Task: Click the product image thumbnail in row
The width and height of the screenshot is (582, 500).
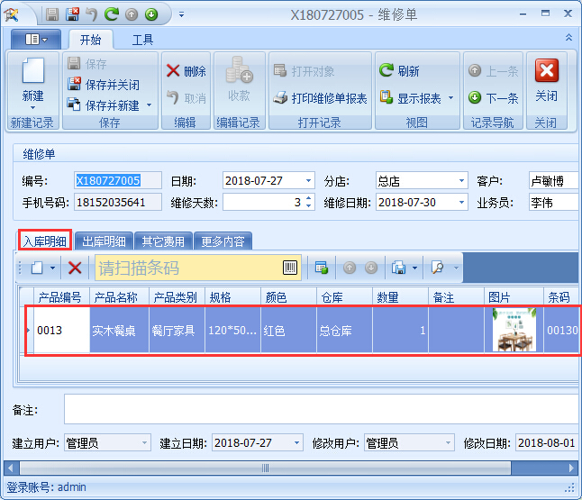Action: 514,331
